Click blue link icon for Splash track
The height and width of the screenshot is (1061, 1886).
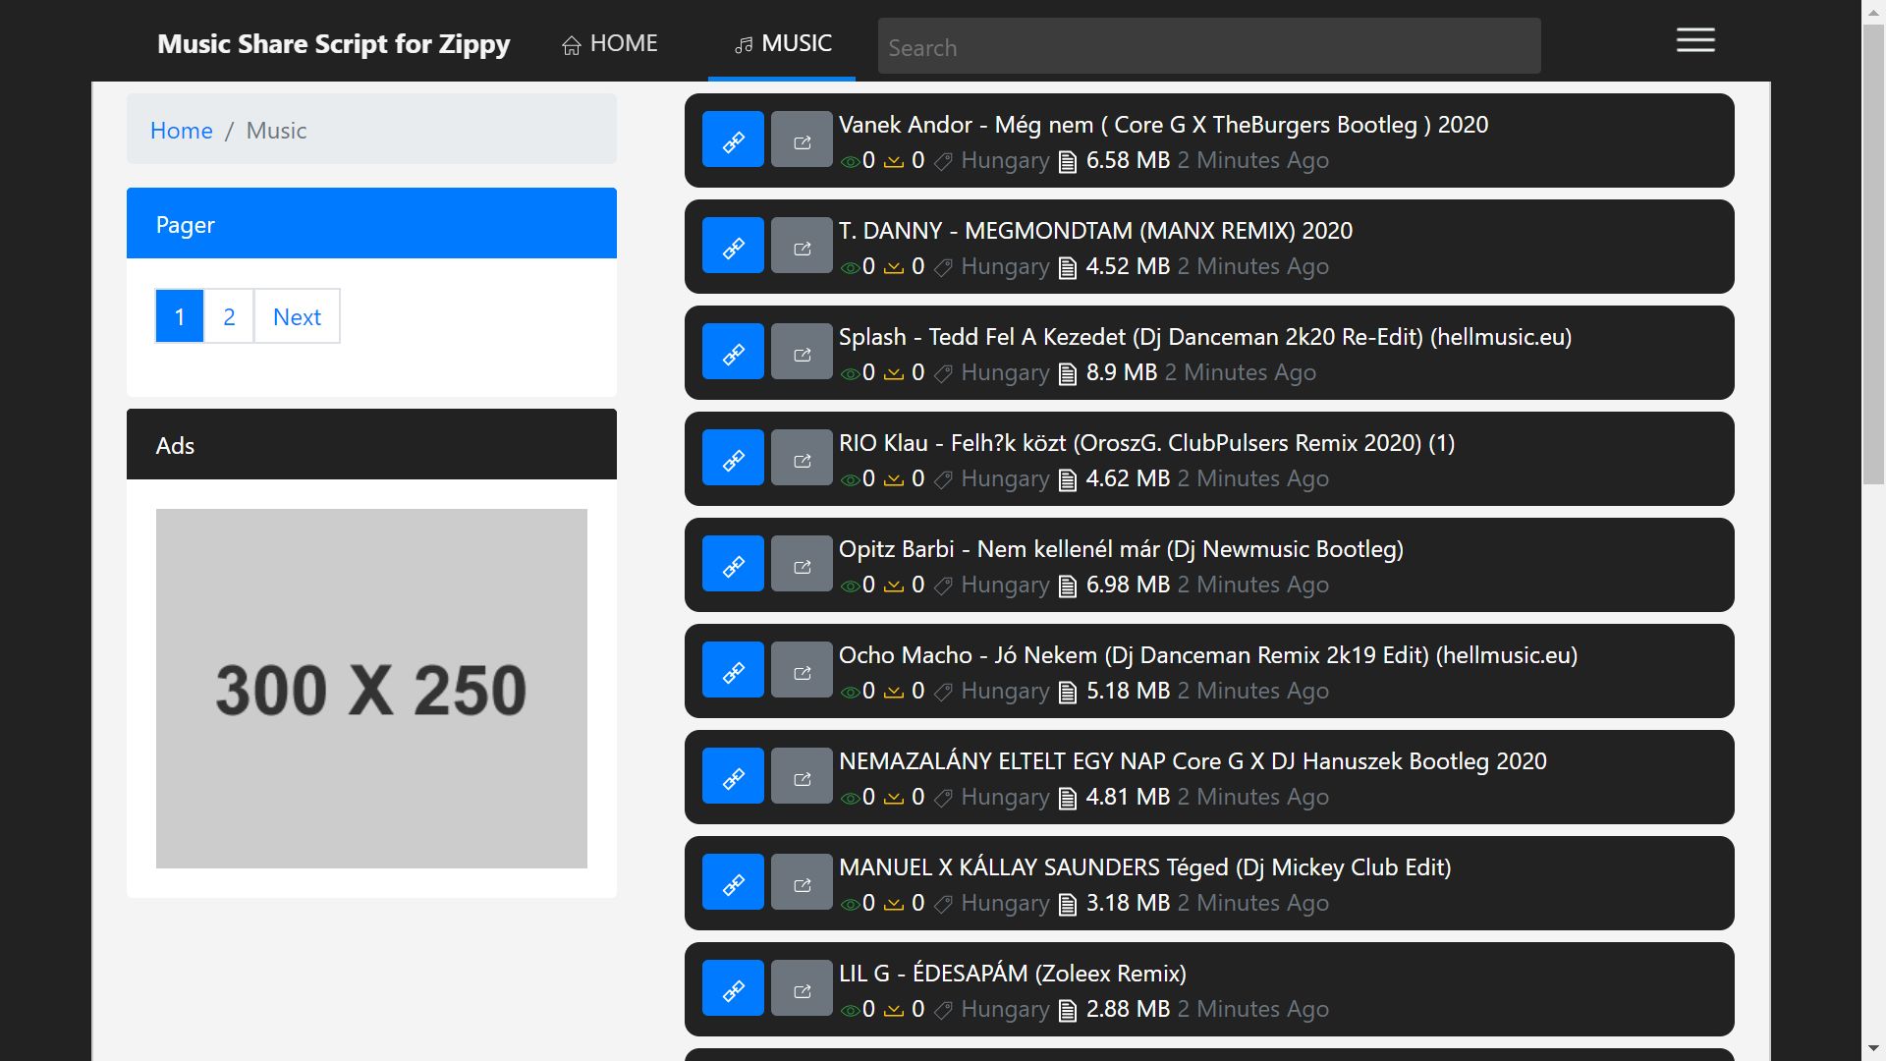[733, 352]
